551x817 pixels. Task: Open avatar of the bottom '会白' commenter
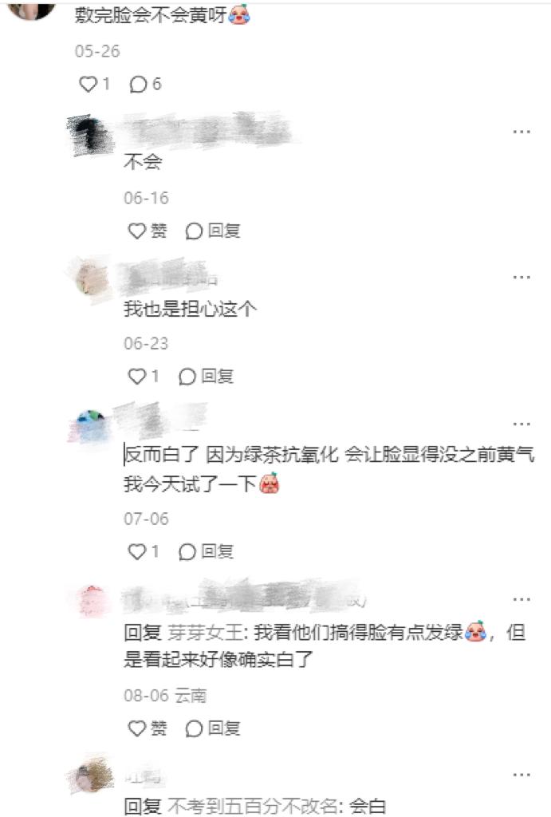click(x=91, y=776)
